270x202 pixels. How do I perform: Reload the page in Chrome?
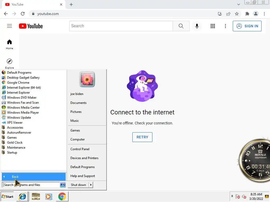point(23,14)
